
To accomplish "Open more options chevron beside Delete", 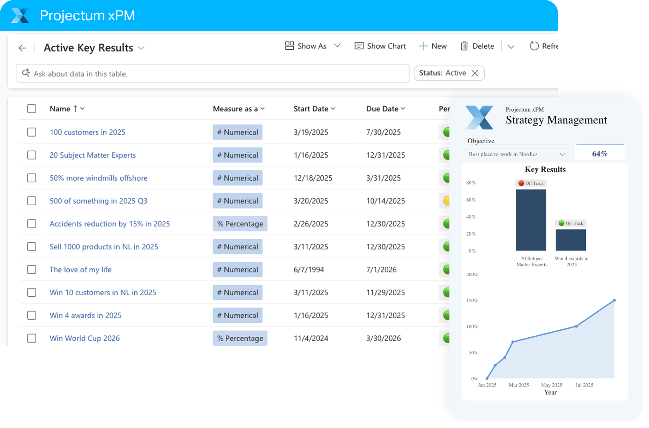I will [x=511, y=47].
